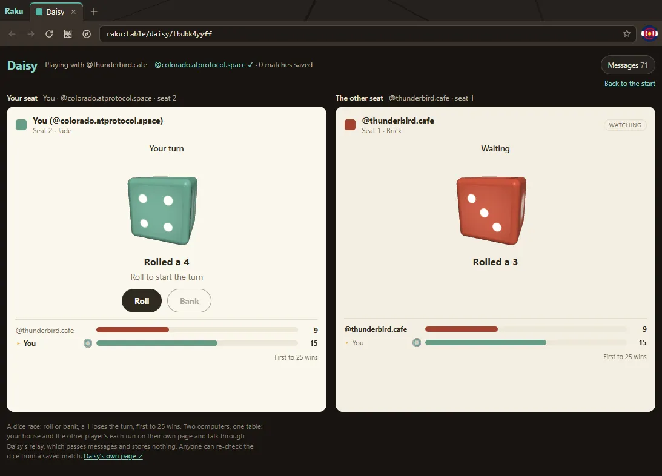Click the 'Roll to start the turn' hint
This screenshot has width=662, height=476.
(167, 277)
